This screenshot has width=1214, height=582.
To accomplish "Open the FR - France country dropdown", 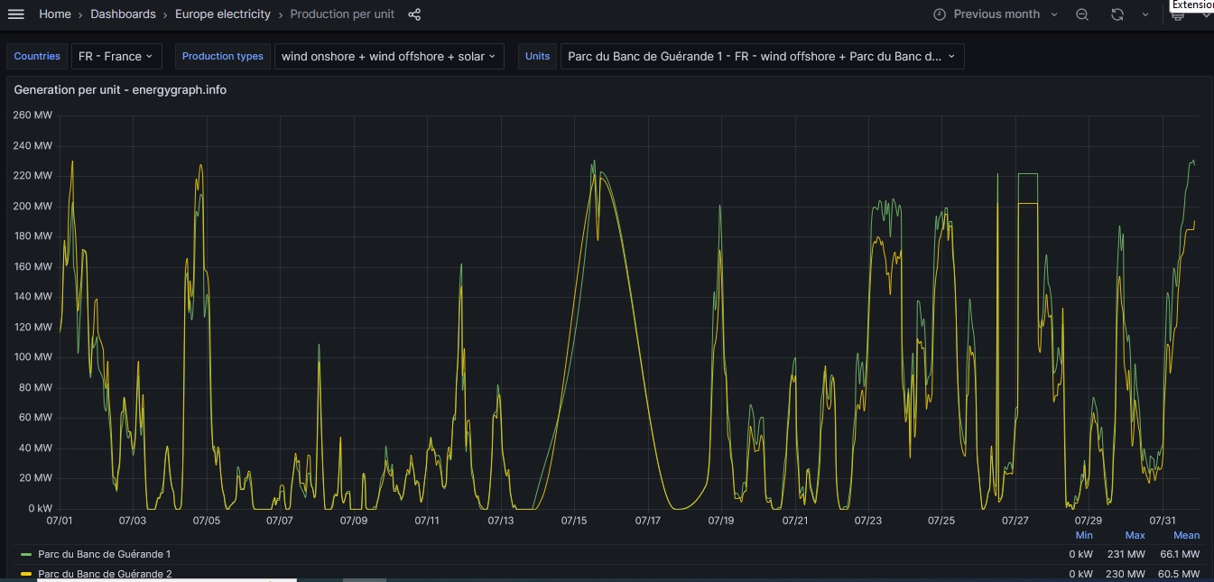I will pos(116,56).
